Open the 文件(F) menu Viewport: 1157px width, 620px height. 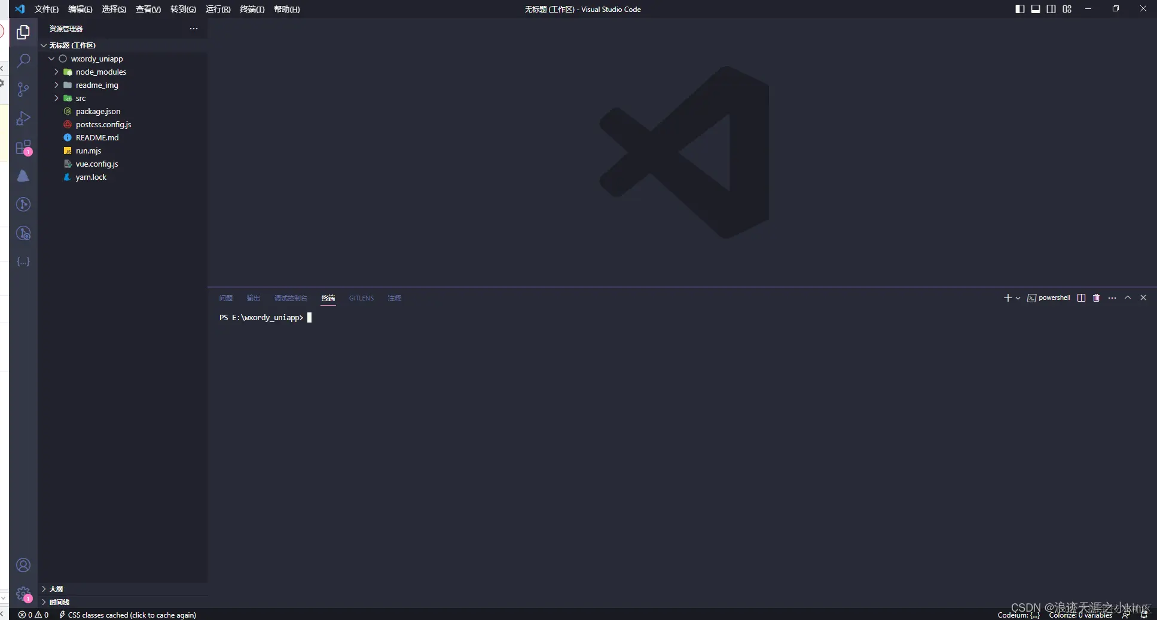[47, 9]
